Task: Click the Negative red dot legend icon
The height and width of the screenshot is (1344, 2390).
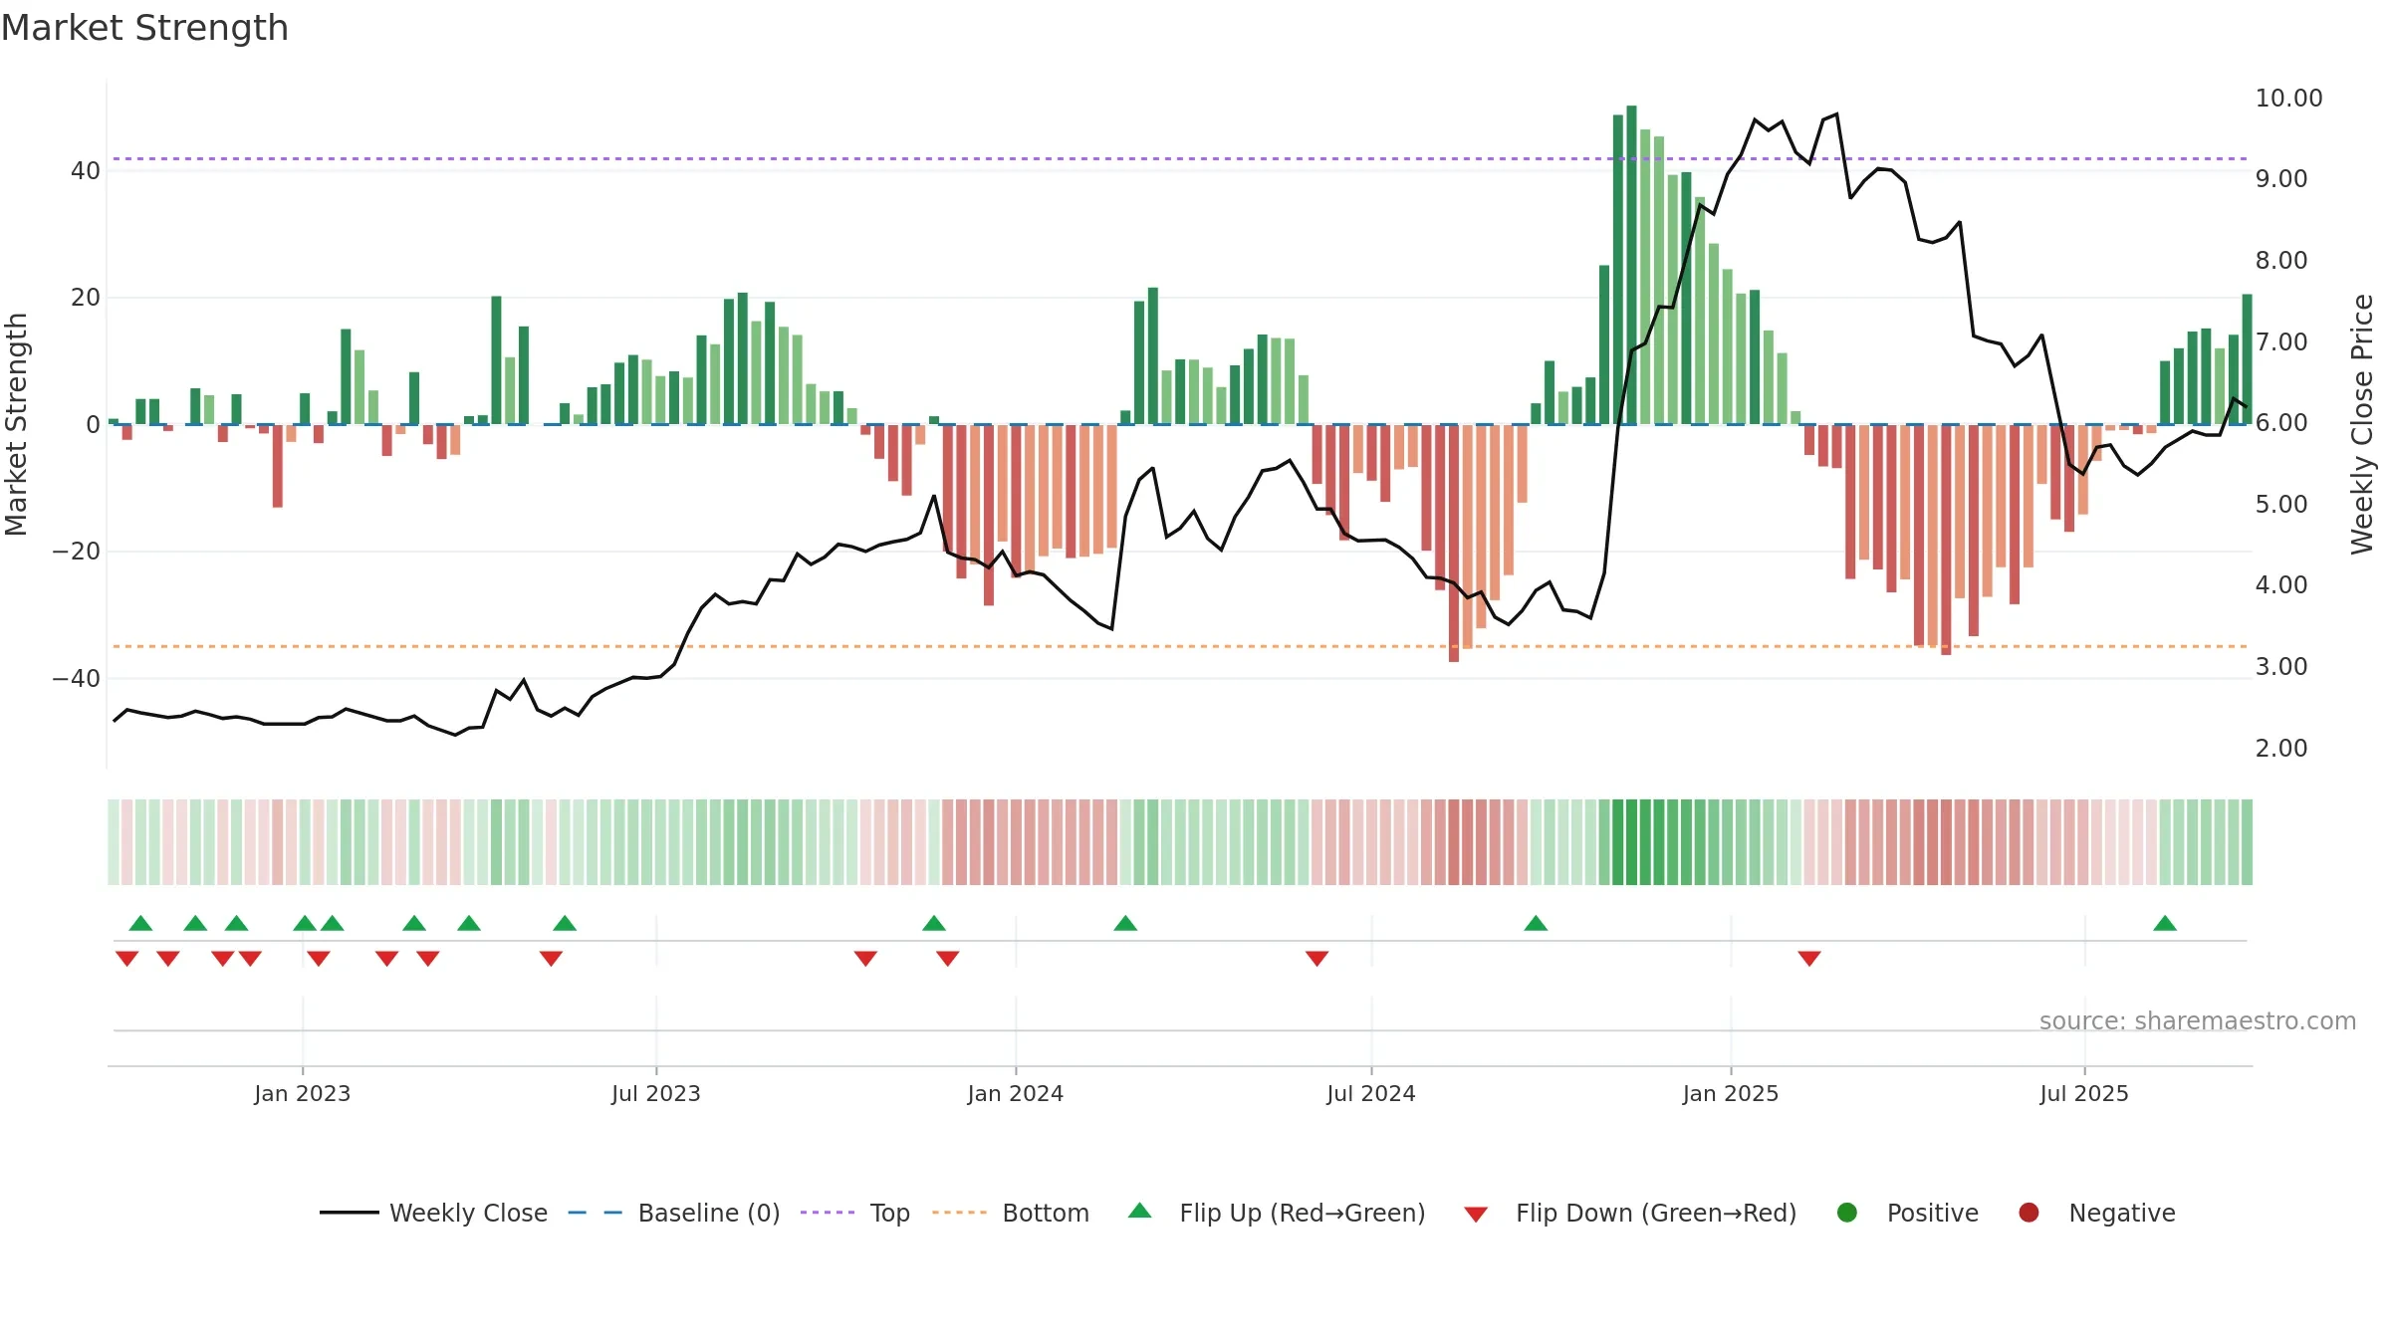Action: click(2029, 1213)
